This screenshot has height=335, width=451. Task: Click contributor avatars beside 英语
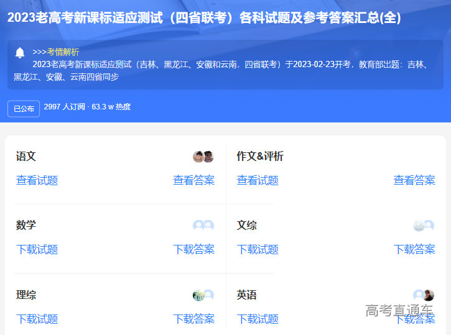tap(424, 295)
